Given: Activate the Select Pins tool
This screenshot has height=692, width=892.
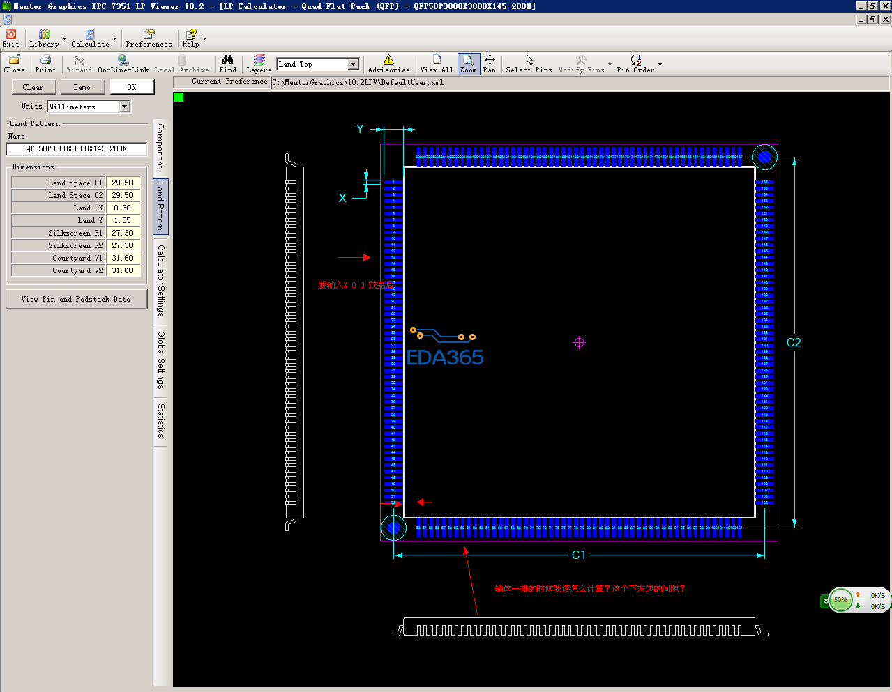Looking at the screenshot, I should coord(529,64).
